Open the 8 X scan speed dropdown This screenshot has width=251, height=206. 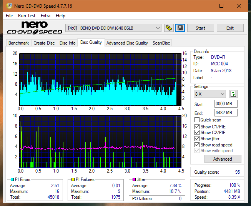[x=210, y=94]
